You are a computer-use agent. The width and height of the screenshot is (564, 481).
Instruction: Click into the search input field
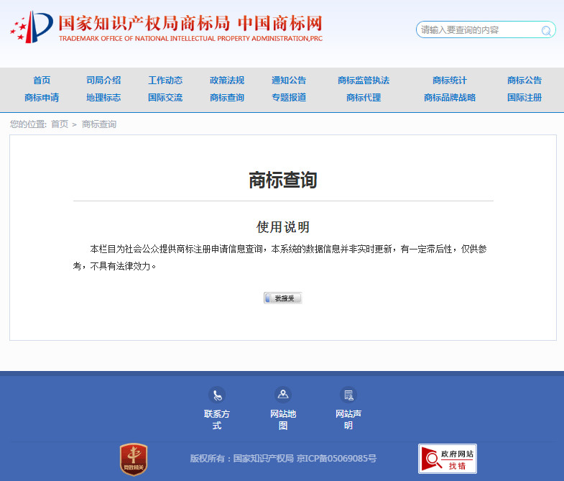[x=478, y=30]
